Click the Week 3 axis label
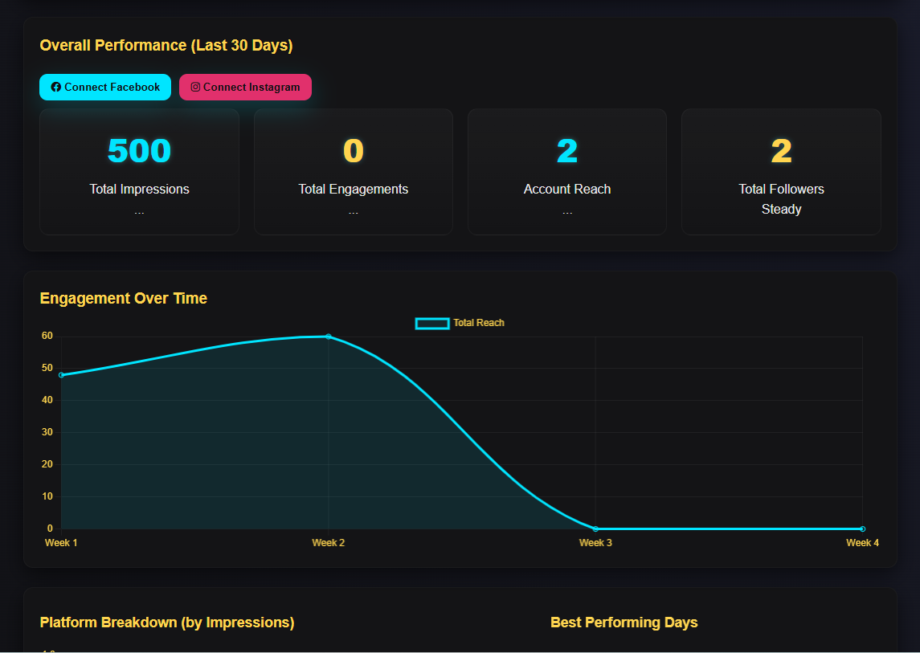This screenshot has height=653, width=920. pos(595,543)
